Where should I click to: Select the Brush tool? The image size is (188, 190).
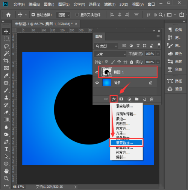[x=6, y=90]
